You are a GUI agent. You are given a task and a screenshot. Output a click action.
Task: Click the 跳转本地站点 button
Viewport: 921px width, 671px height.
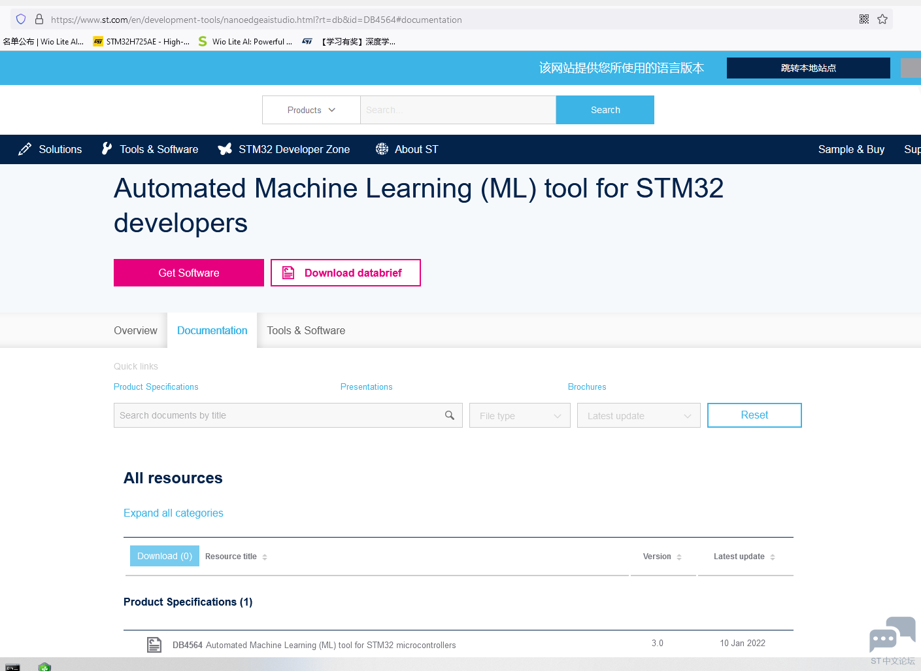(x=809, y=68)
